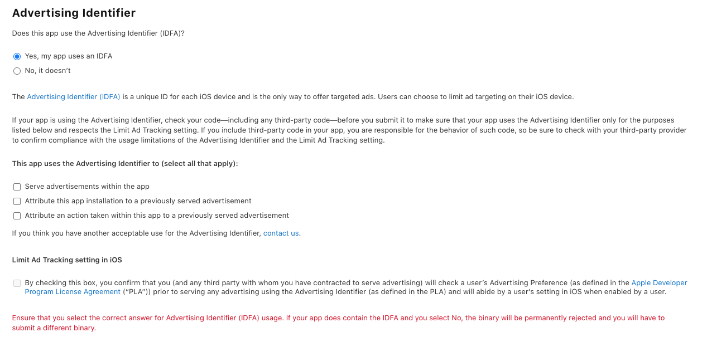Toggle the "Serve advertisements within the app" checkbox
707x337 pixels.
[x=17, y=187]
